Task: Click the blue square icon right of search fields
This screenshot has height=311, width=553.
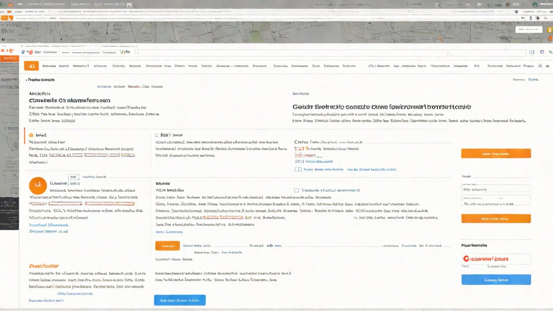Action: point(542,52)
